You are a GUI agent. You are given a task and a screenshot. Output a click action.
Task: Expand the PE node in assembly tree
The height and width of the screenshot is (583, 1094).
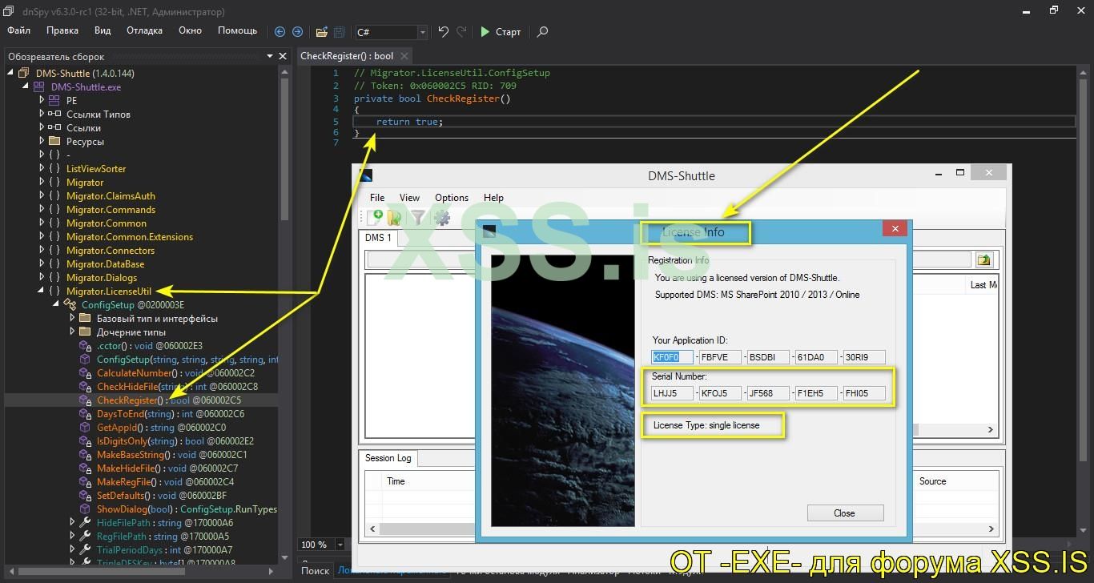(x=42, y=101)
